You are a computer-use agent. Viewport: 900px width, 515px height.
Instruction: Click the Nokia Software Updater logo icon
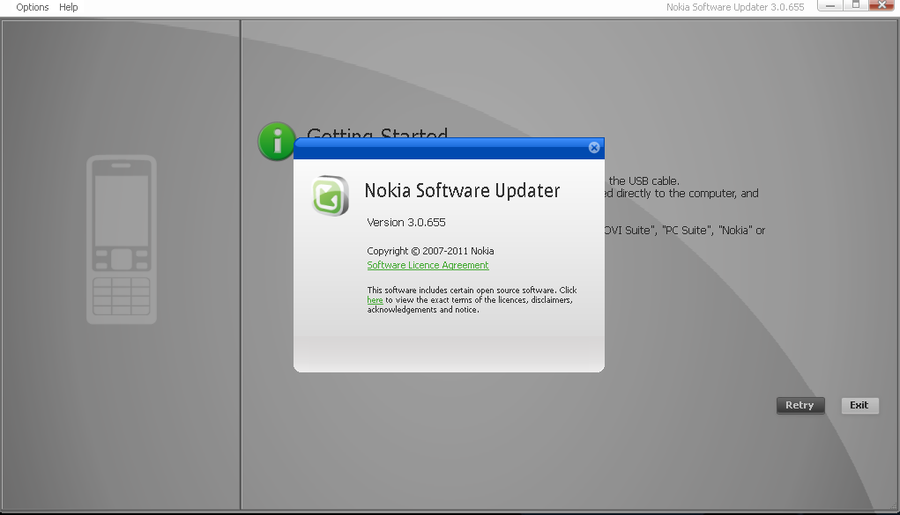330,195
